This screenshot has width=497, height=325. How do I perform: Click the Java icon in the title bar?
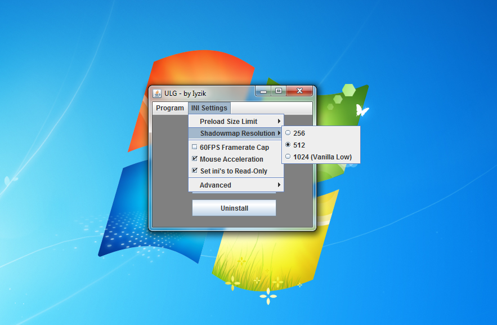click(x=157, y=94)
